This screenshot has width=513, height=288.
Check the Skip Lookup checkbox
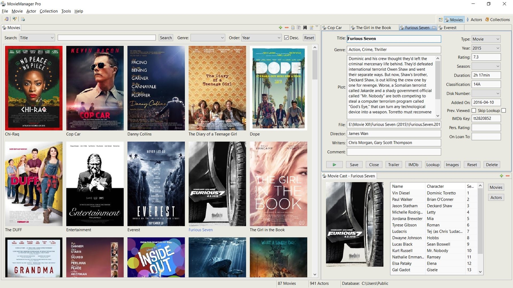[504, 110]
